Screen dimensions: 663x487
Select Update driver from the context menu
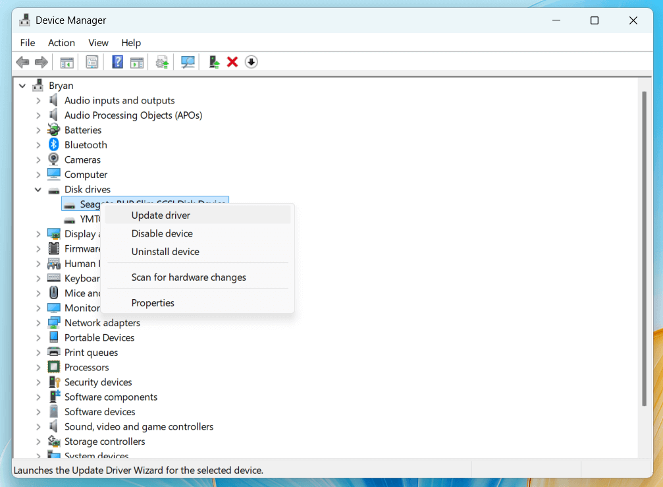point(160,215)
